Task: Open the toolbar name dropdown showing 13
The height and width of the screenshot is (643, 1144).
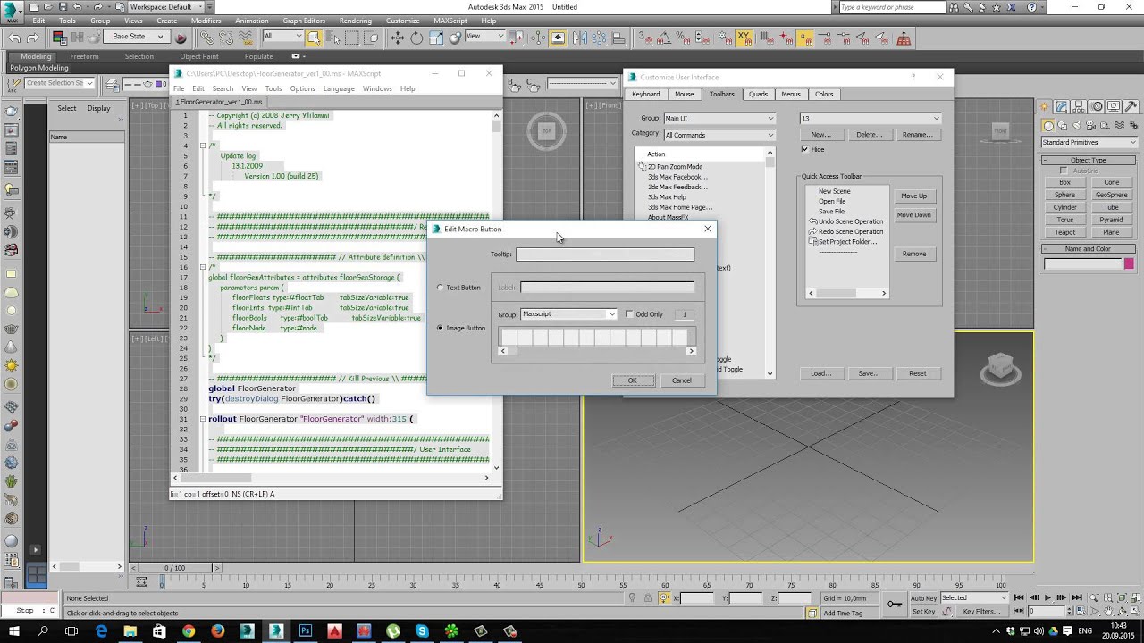Action: pos(871,118)
